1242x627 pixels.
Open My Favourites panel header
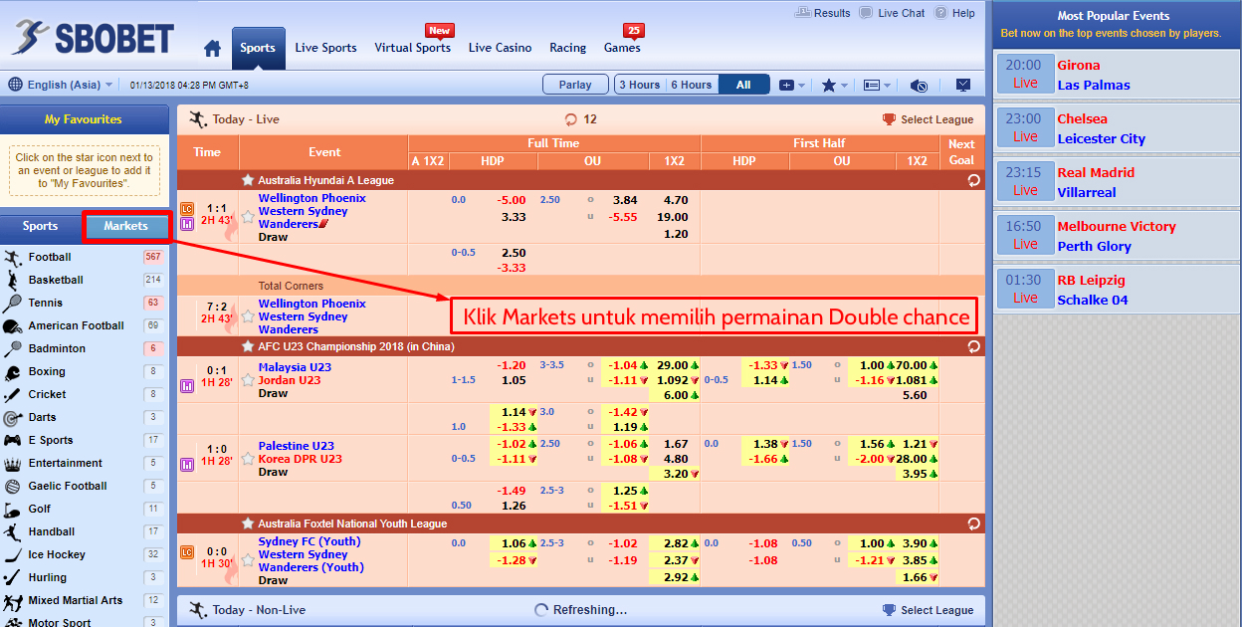(84, 119)
